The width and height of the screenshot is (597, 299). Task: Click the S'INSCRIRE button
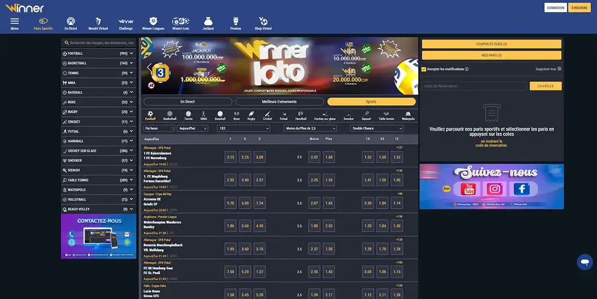tap(580, 7)
